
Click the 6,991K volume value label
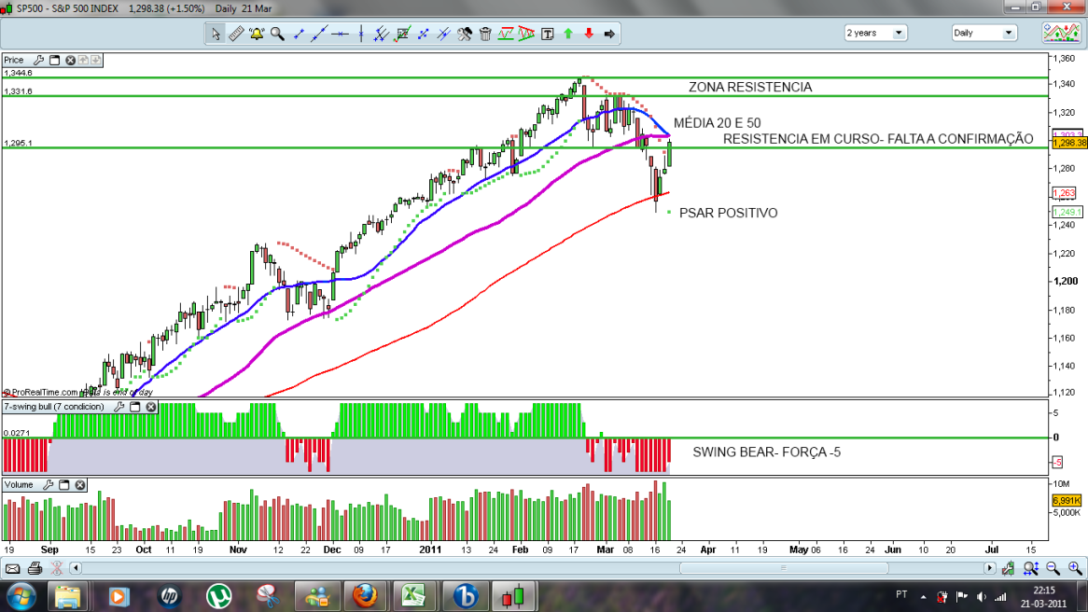tap(1067, 500)
